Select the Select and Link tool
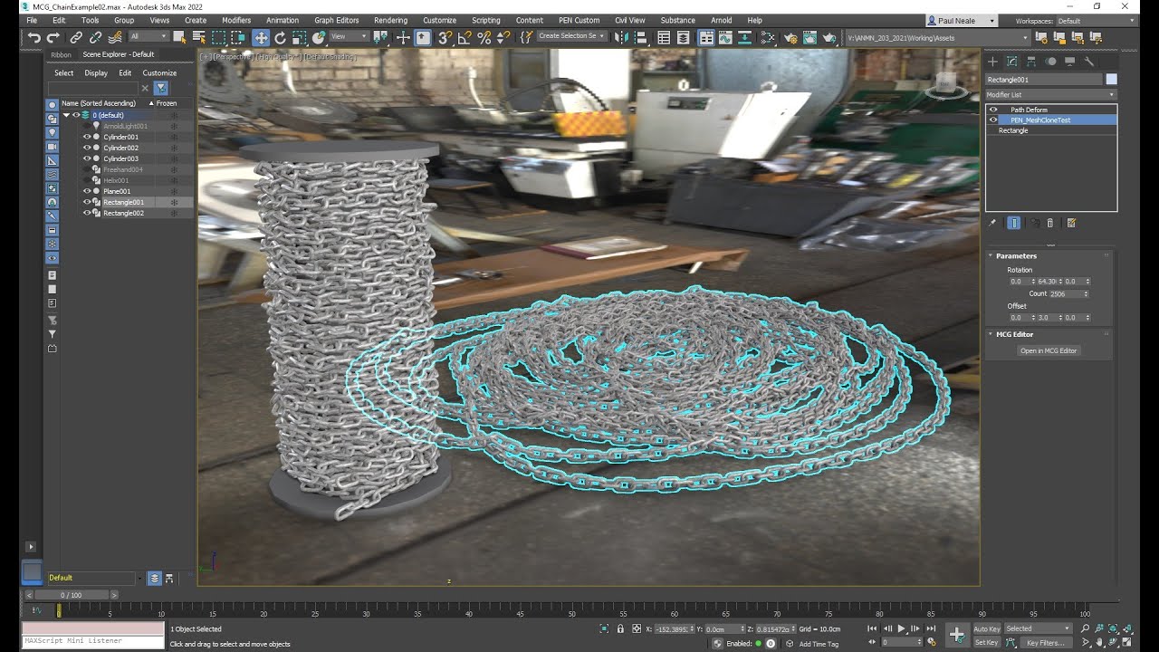The width and height of the screenshot is (1159, 652). click(76, 37)
